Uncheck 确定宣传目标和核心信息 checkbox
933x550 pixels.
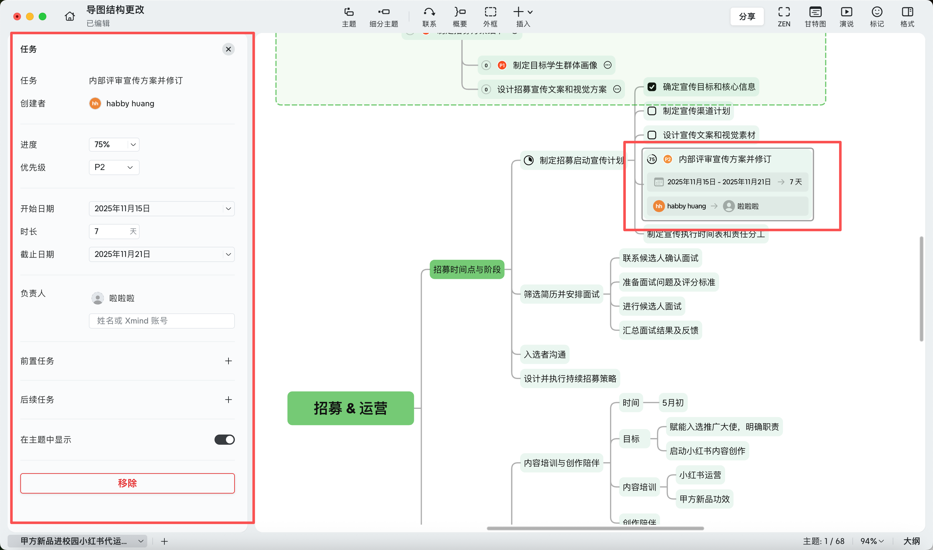pyautogui.click(x=652, y=87)
